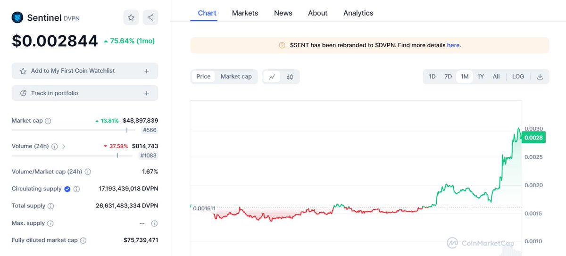Set chart range to All
The image size is (566, 256).
[496, 76]
